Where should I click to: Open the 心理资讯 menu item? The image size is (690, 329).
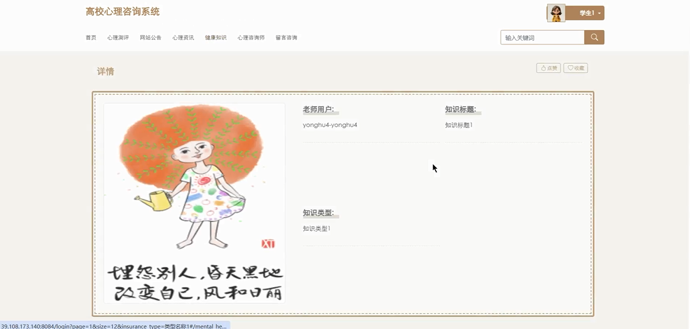(x=183, y=38)
